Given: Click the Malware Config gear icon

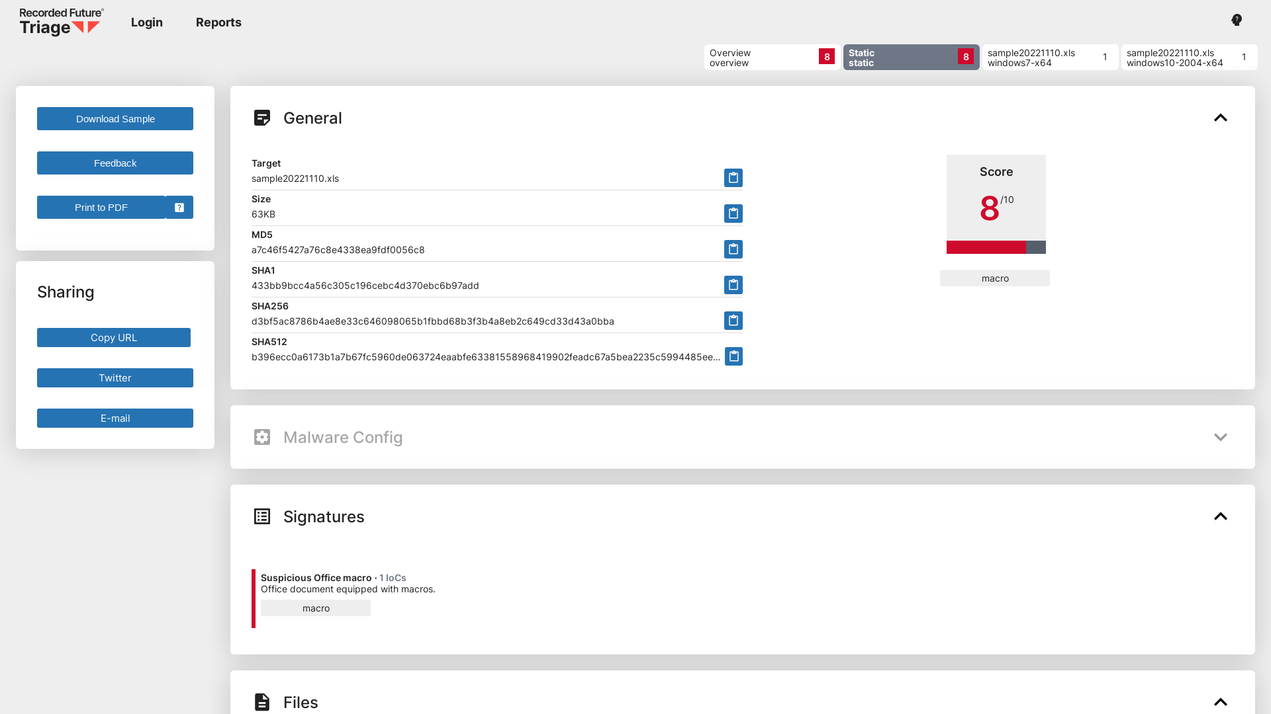Looking at the screenshot, I should 262,437.
